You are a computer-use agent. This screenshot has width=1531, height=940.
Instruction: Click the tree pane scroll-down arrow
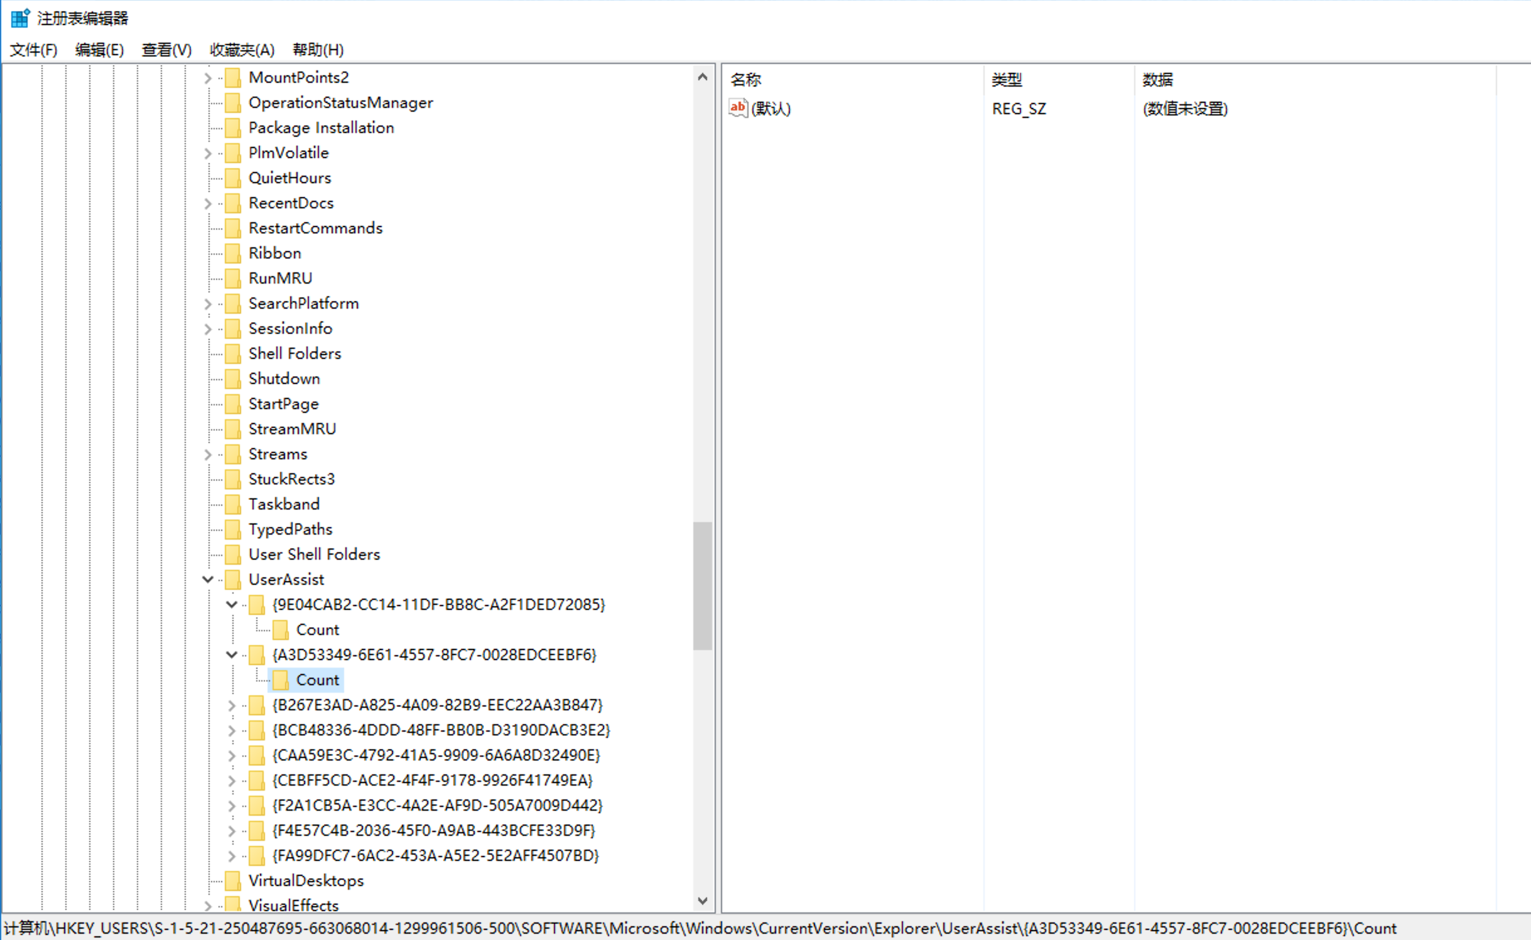[703, 900]
